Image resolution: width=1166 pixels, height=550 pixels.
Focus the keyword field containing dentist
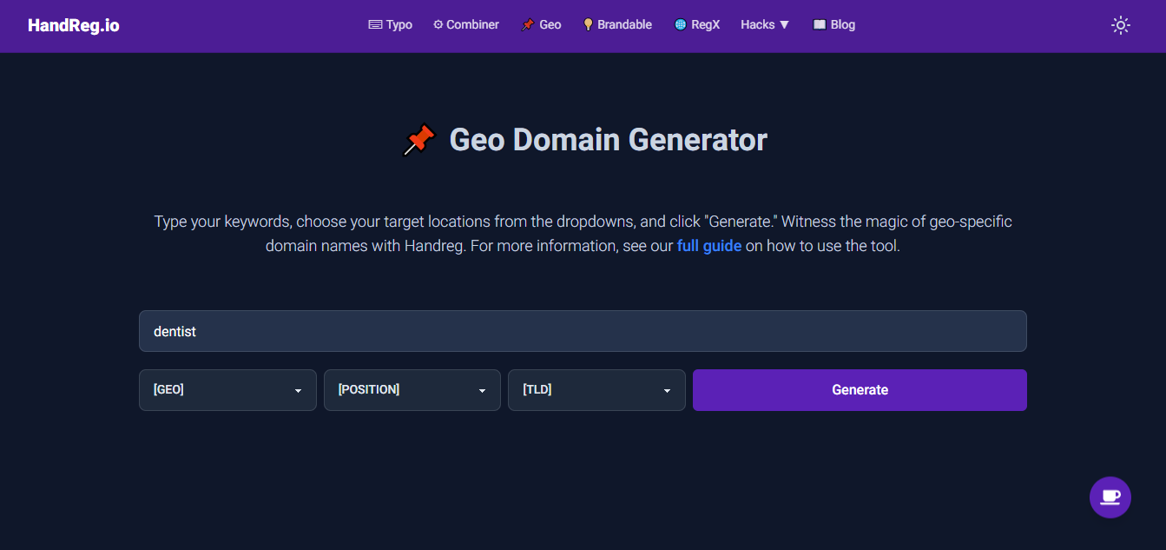(x=583, y=331)
